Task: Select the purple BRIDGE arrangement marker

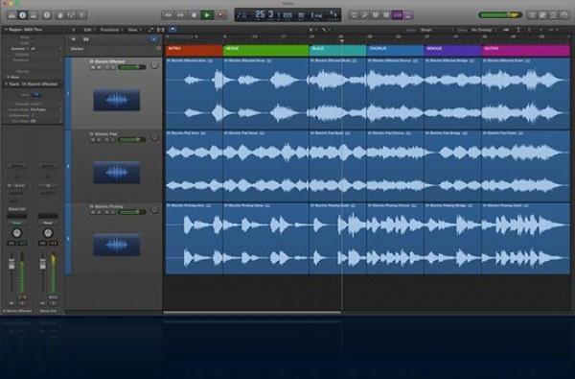Action: coord(452,51)
